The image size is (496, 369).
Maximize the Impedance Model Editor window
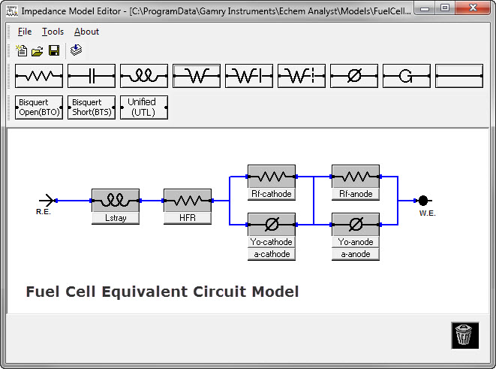445,8
